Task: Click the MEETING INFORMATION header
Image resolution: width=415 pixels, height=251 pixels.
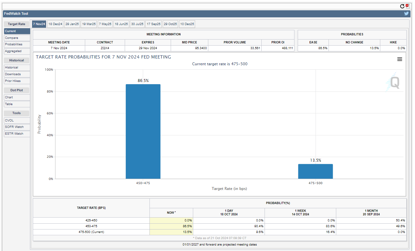Action: [x=164, y=34]
